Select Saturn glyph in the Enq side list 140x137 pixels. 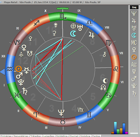tap(134, 94)
